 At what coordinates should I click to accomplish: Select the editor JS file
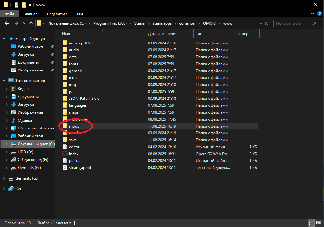point(74,147)
